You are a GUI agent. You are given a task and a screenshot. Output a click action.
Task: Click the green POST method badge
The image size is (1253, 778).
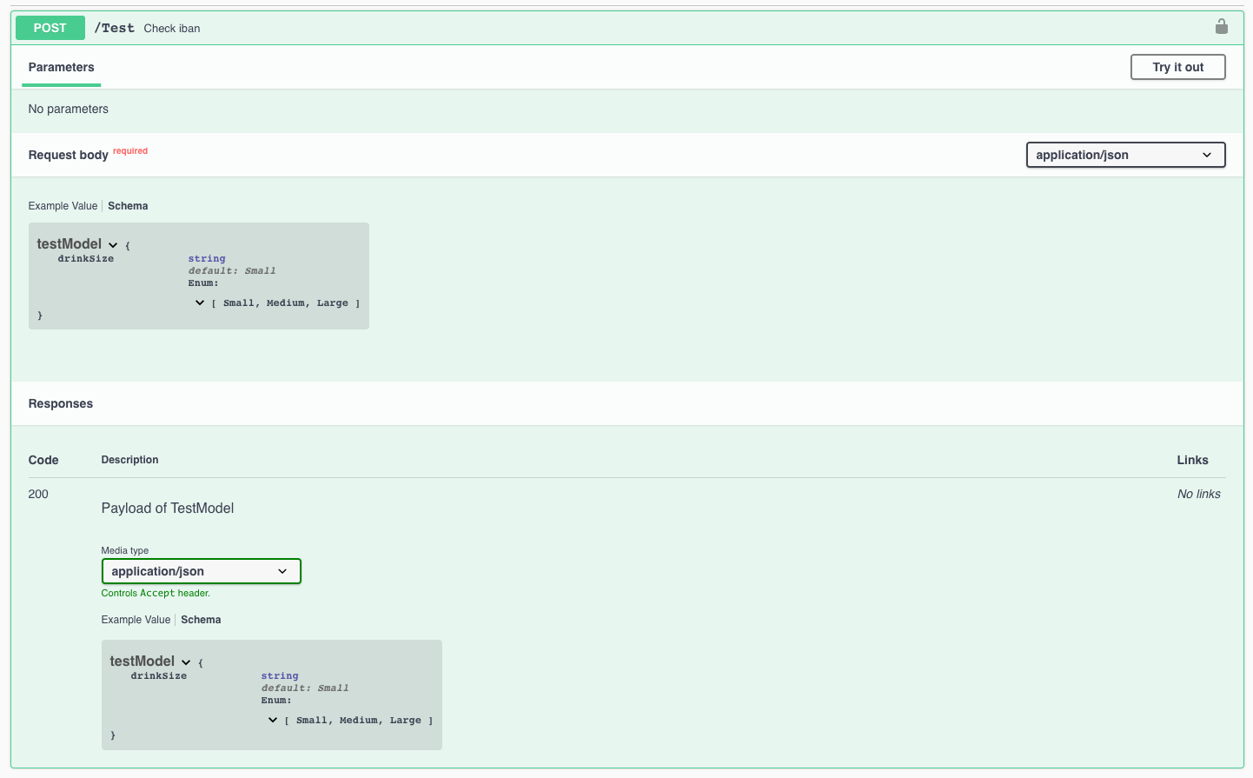pos(50,27)
